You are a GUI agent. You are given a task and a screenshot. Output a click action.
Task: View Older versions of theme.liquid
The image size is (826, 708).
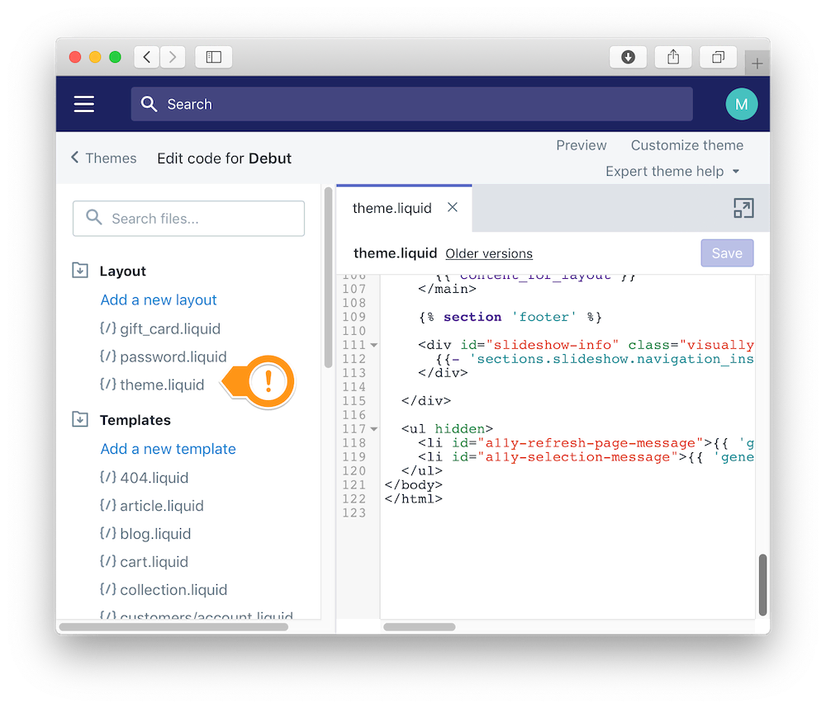489,253
